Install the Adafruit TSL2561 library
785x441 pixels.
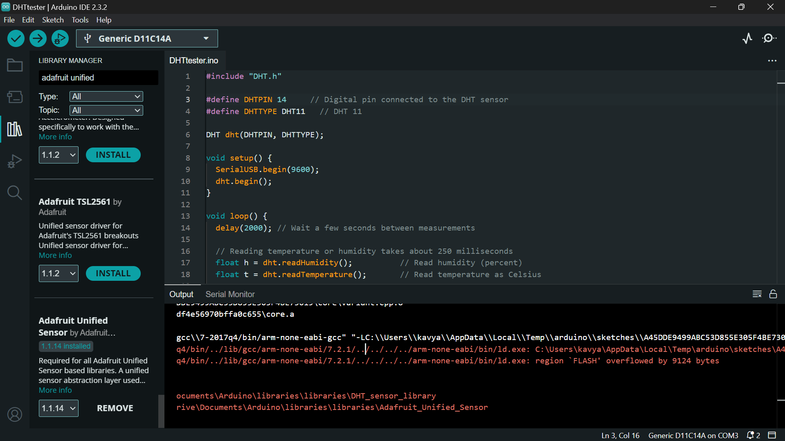pos(113,273)
